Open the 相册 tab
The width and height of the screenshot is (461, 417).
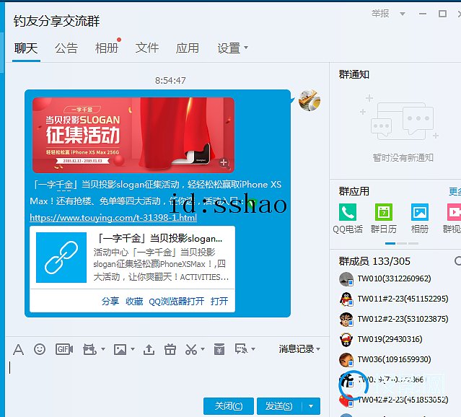[107, 48]
